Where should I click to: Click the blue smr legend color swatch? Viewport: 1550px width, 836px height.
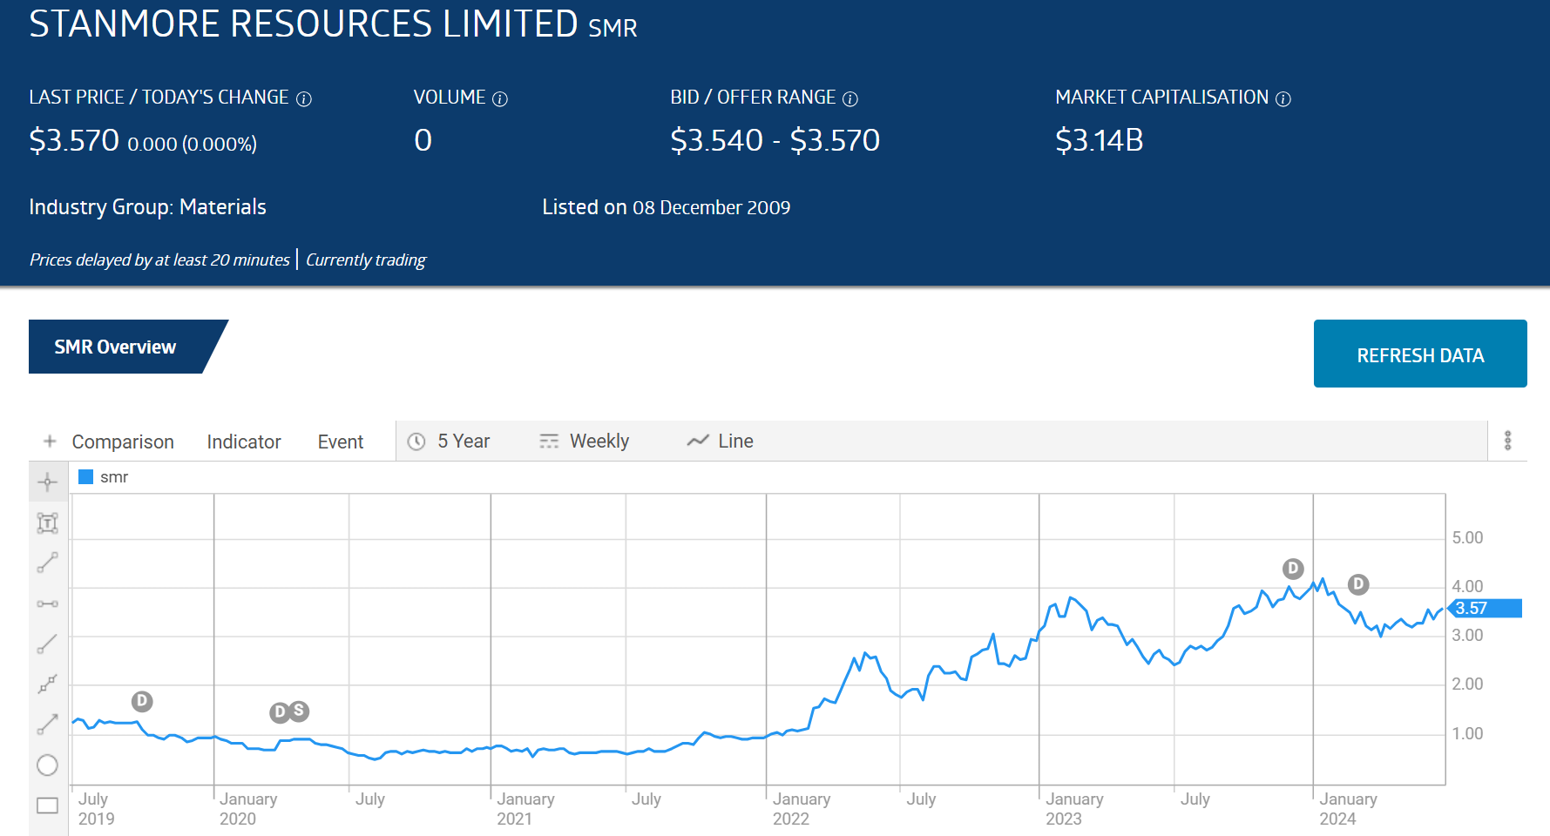pyautogui.click(x=85, y=476)
